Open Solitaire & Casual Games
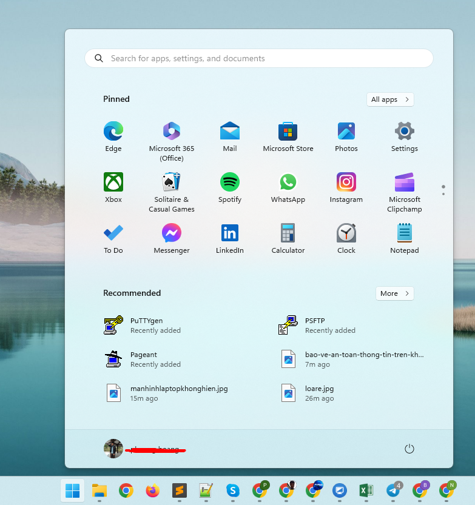 click(x=172, y=192)
